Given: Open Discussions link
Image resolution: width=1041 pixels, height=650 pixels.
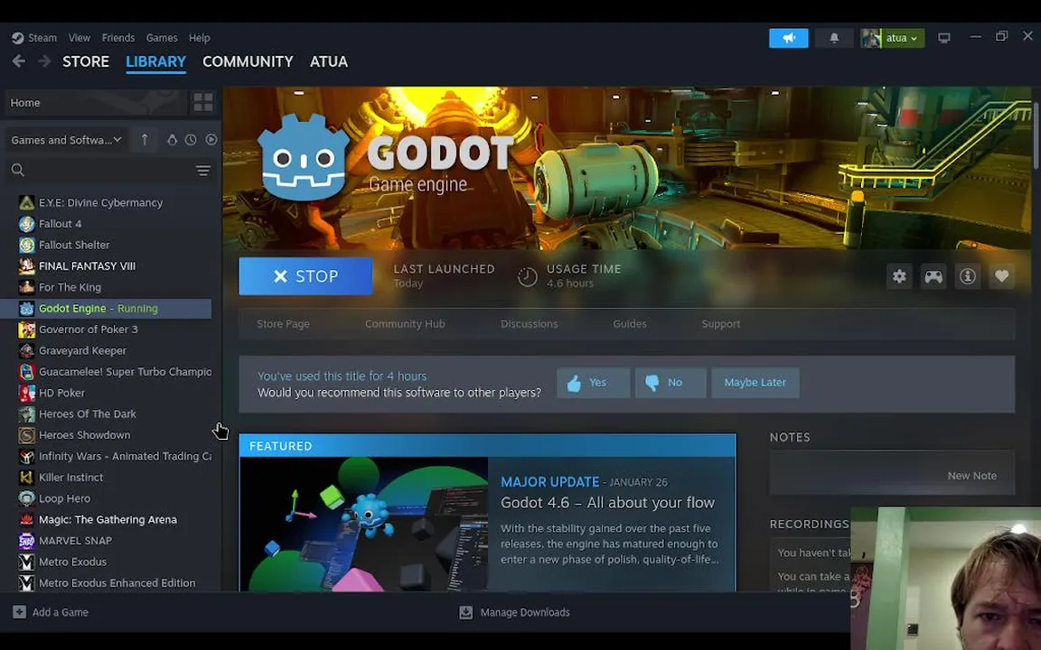Looking at the screenshot, I should (x=530, y=324).
